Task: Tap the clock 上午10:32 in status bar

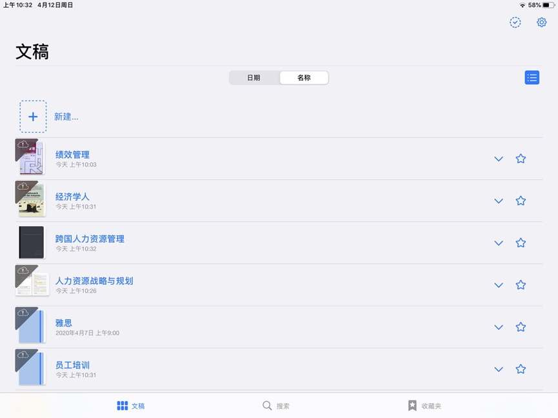Action: (18, 5)
